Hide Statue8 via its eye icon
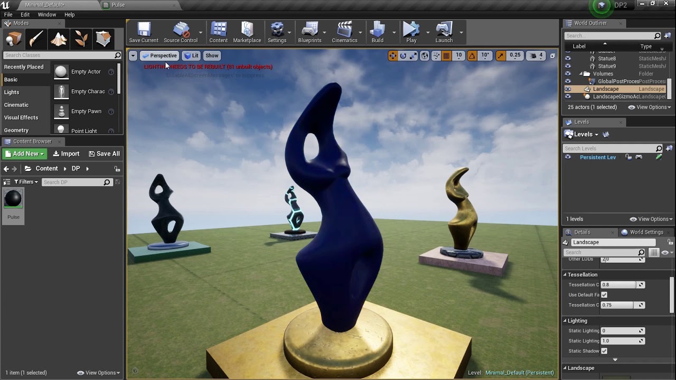 (568, 59)
